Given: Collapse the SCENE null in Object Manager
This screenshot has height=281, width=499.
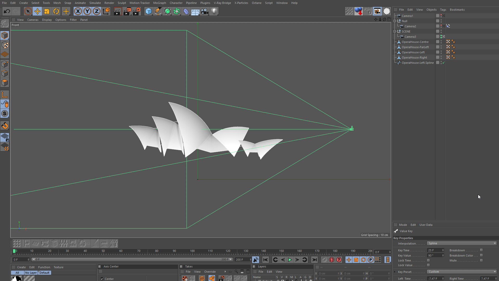Looking at the screenshot, I should [395, 31].
